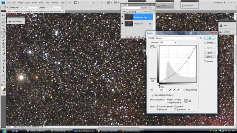237x133 pixels.
Task: Select the Zoom tool in toolbox
Action: (x=3, y=82)
